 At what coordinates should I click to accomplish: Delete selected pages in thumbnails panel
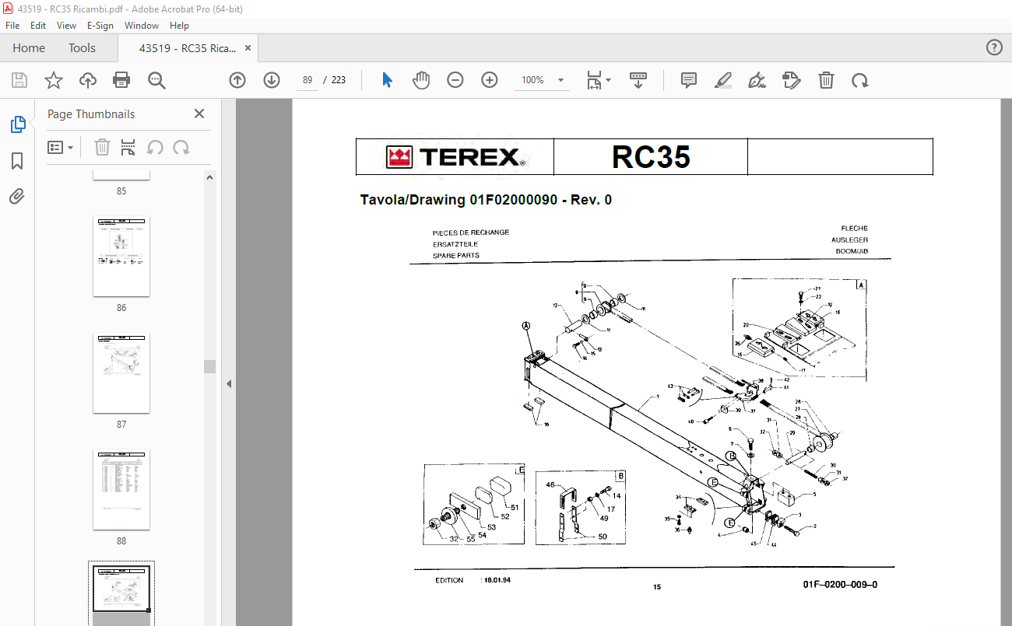tap(102, 147)
